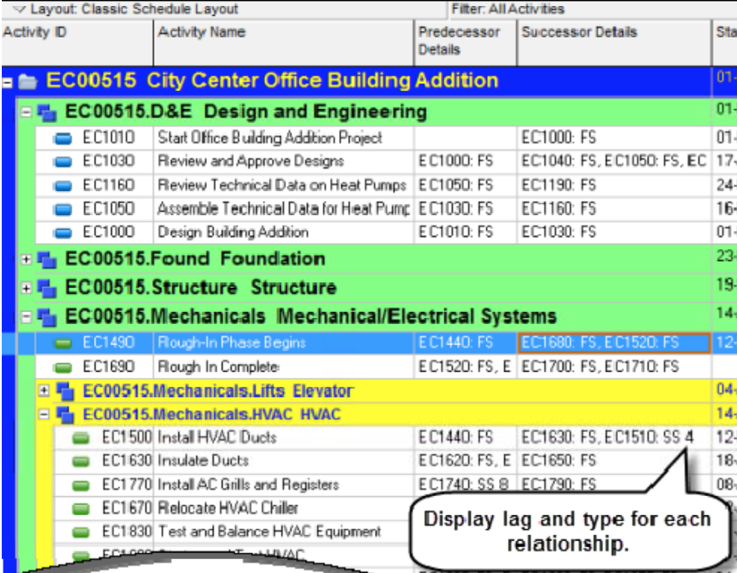Click the Predecessor Details column header
737x573 pixels.
[x=465, y=42]
